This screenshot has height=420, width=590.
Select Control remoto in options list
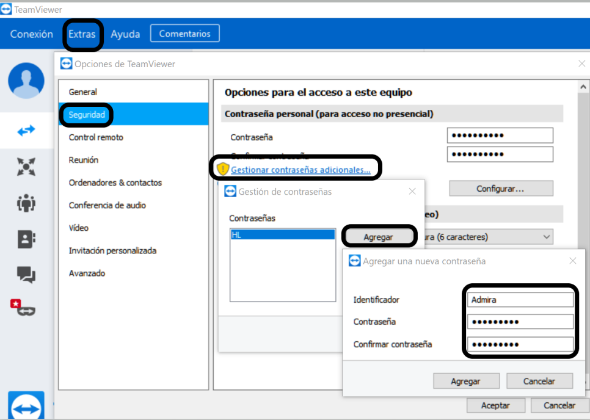[96, 137]
